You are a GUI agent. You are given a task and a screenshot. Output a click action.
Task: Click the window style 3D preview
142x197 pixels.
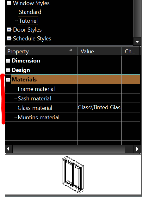coord(73,175)
